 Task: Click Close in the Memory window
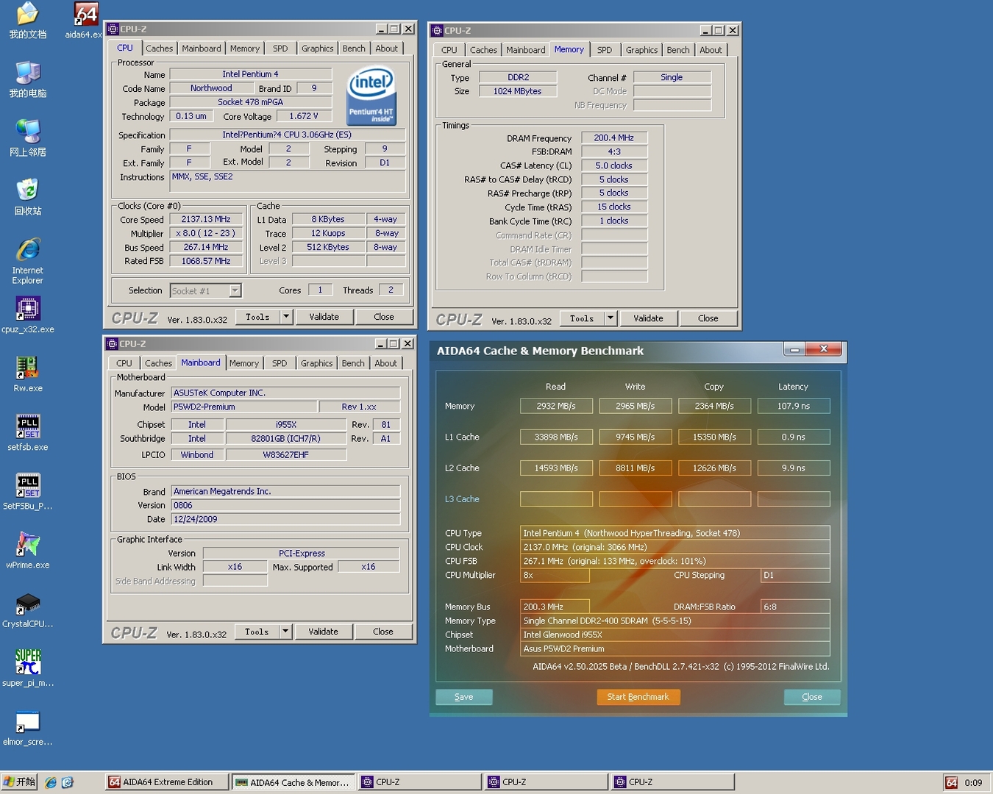point(708,318)
